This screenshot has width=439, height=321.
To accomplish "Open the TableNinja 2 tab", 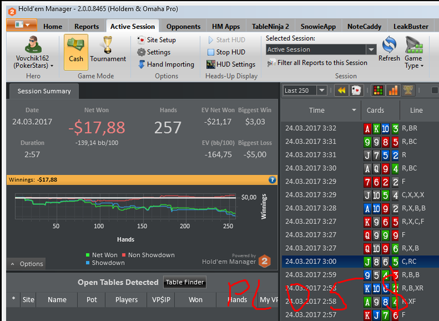I will [x=270, y=26].
